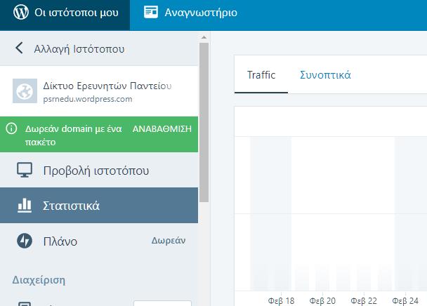Click the 'Φεβ 18' chart date label
The image size is (427, 306).
click(x=282, y=301)
